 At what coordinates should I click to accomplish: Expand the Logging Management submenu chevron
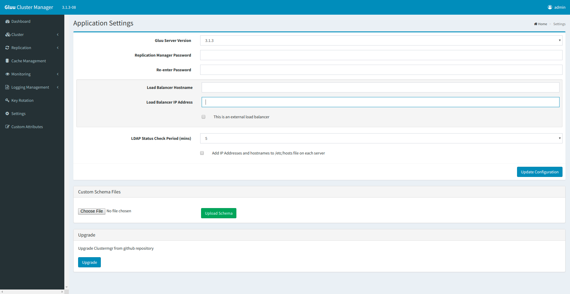click(58, 87)
